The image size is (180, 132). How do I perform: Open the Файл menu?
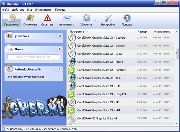click(6, 10)
